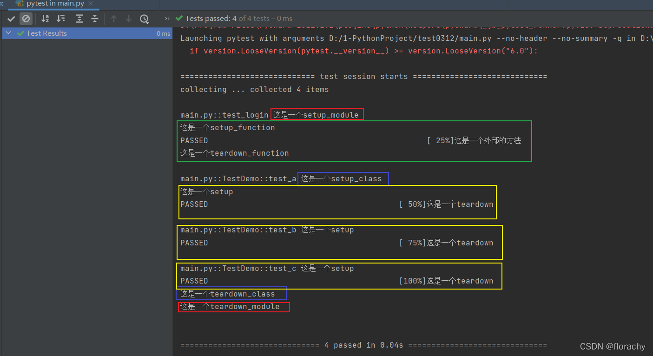This screenshot has width=653, height=356.
Task: Open the test history clock dropdown
Action: pos(145,19)
